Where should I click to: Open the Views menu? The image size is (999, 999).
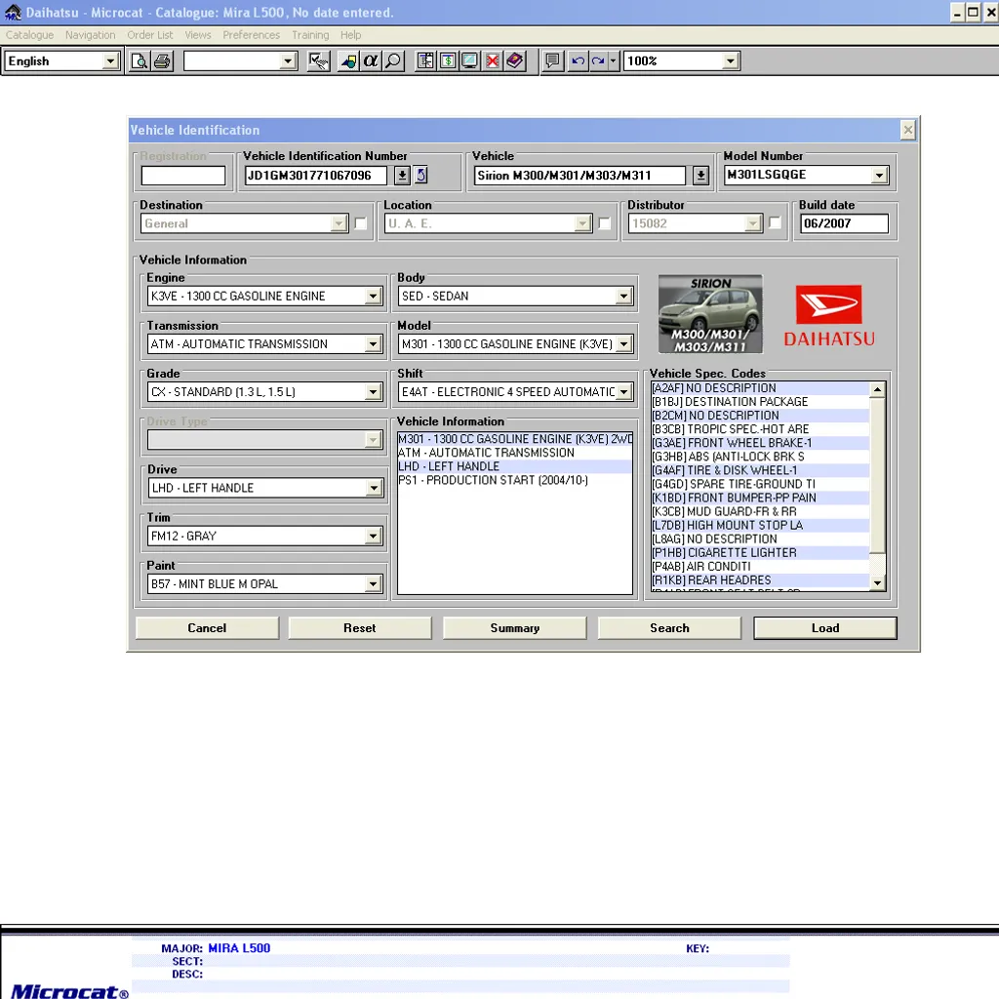pyautogui.click(x=198, y=35)
